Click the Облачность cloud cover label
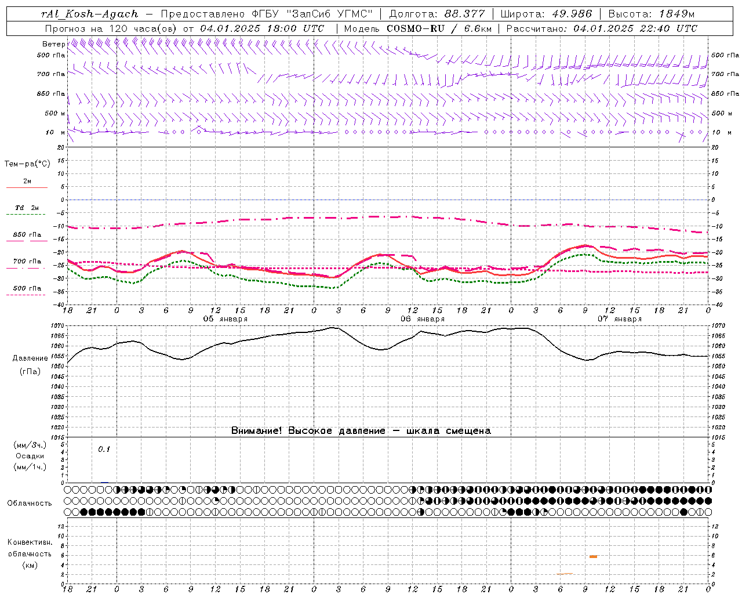Screen dimensions: 742x594 (30, 504)
